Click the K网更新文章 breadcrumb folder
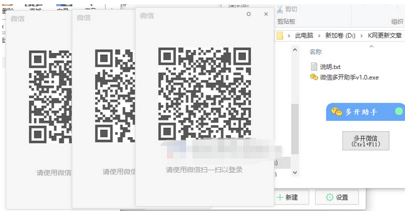 click(385, 36)
